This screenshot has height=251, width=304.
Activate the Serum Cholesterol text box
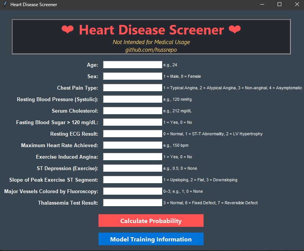tap(133, 111)
